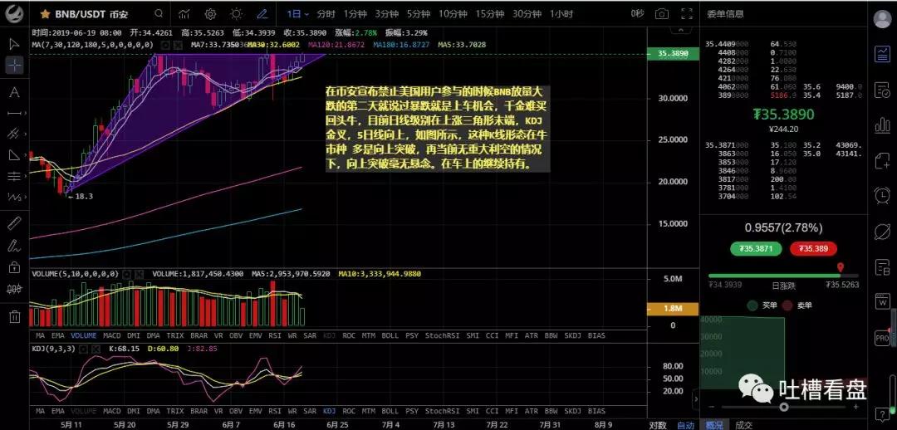897x430 pixels.
Task: Open the market chart monitor sidebar icon
Action: click(882, 54)
